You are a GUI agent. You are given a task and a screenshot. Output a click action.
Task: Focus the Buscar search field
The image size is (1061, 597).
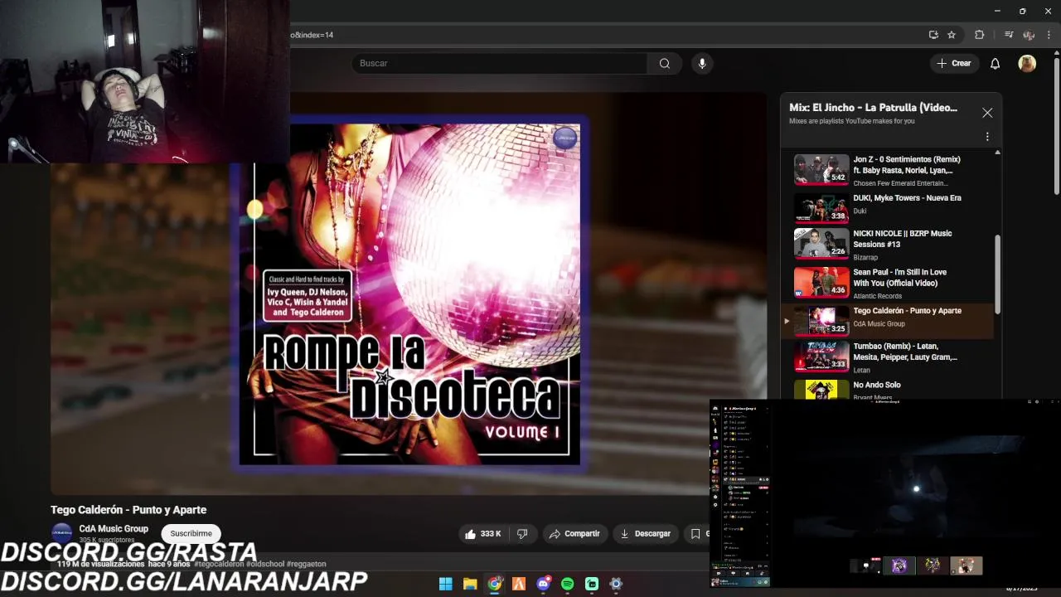(x=501, y=63)
